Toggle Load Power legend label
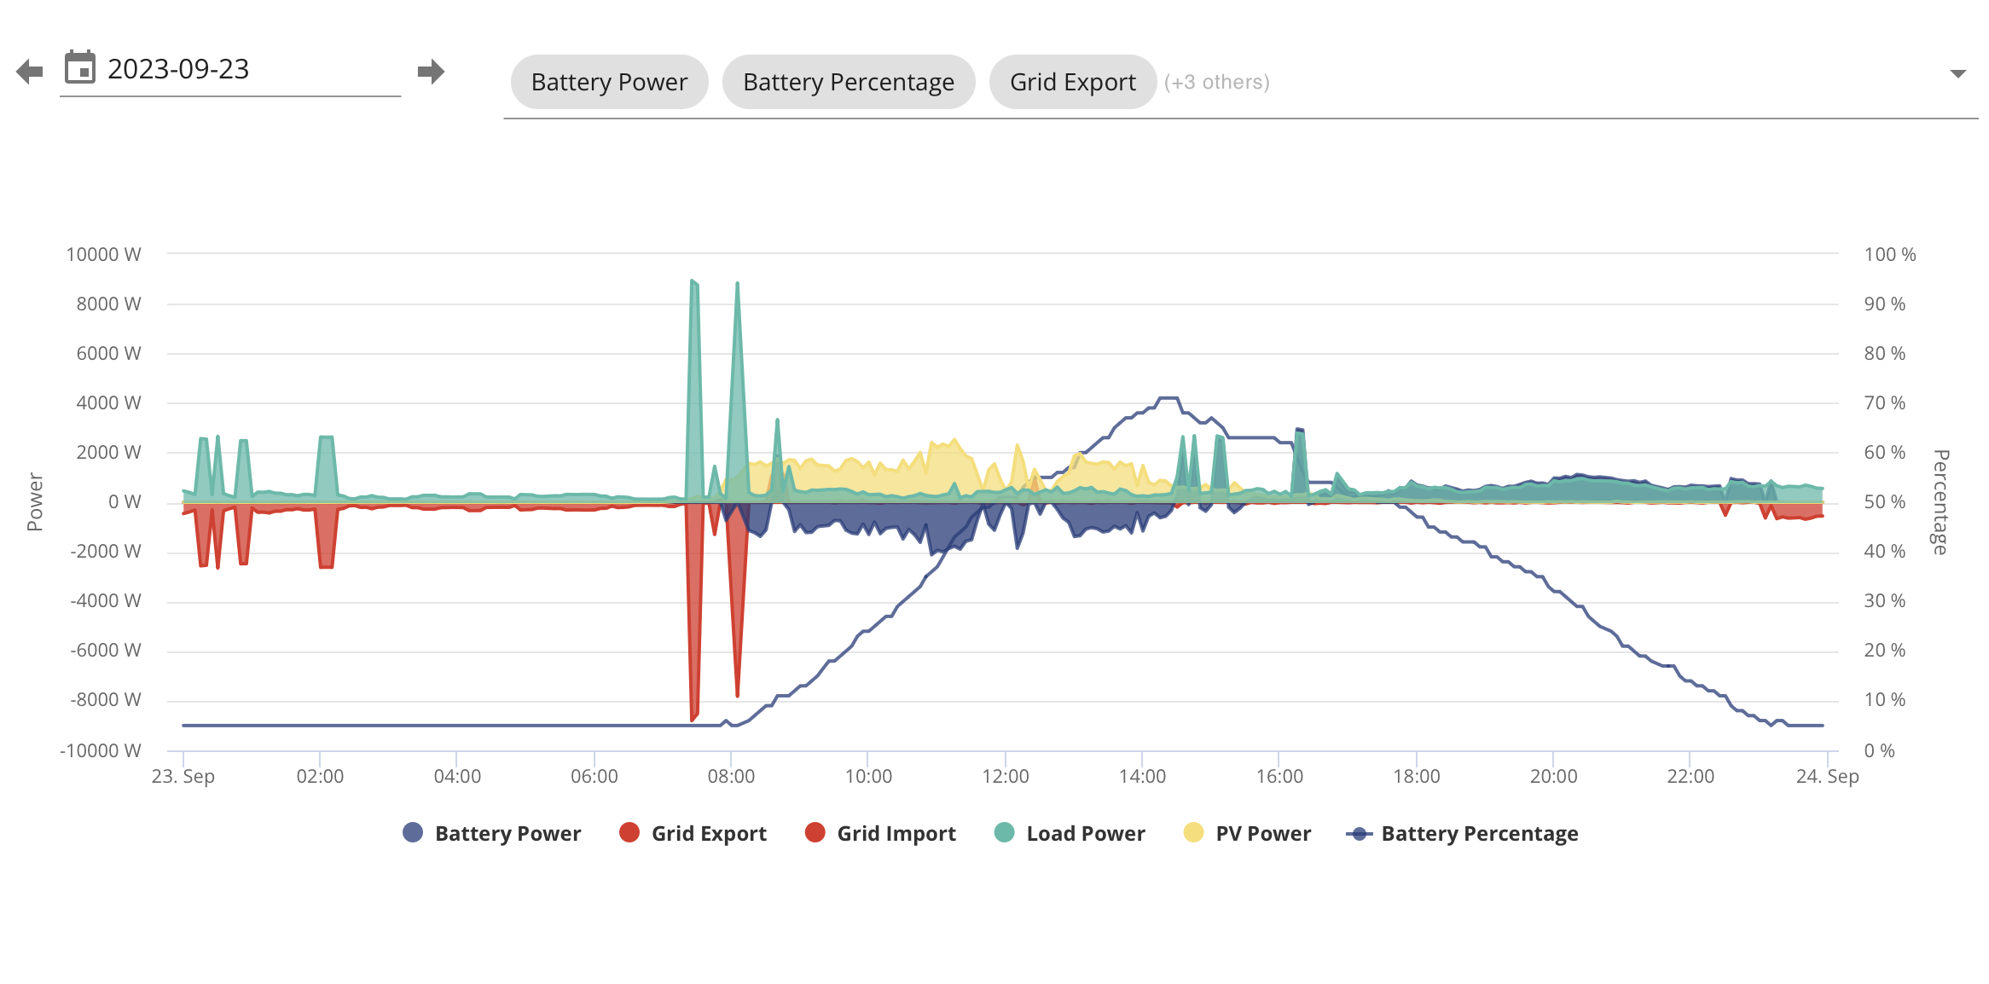 (x=1085, y=834)
